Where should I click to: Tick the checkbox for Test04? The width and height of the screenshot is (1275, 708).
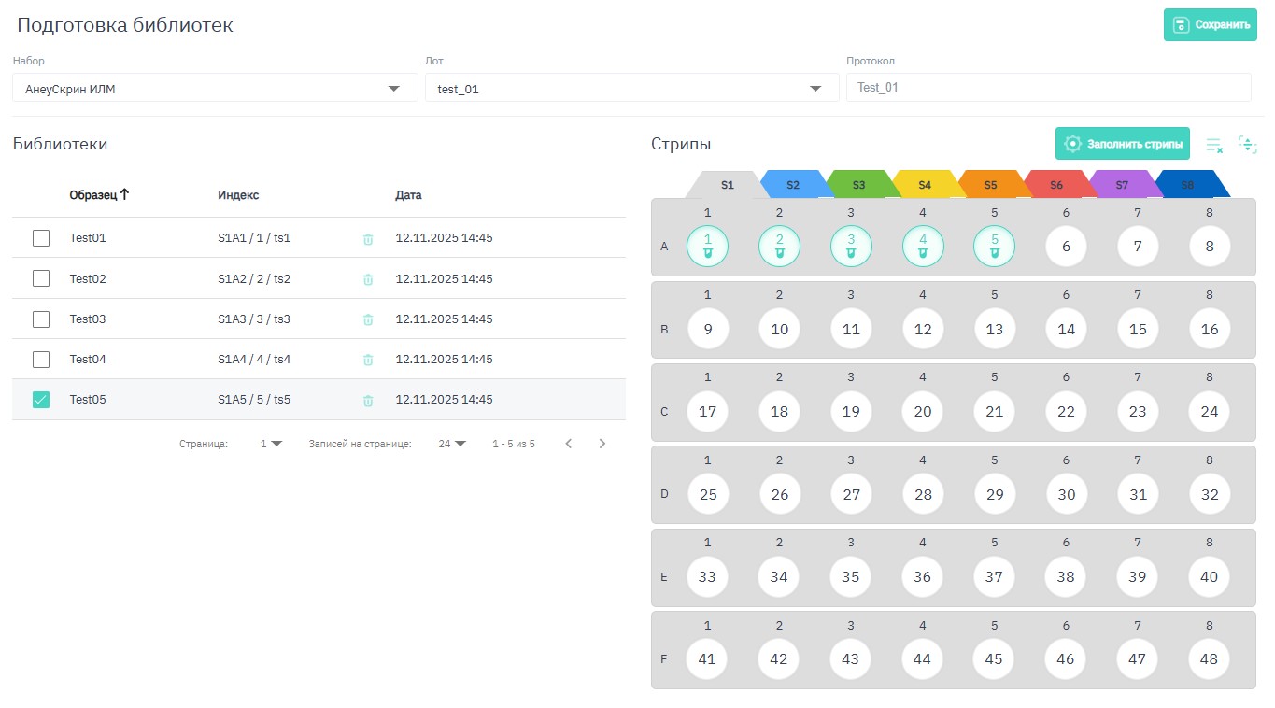[x=41, y=360]
